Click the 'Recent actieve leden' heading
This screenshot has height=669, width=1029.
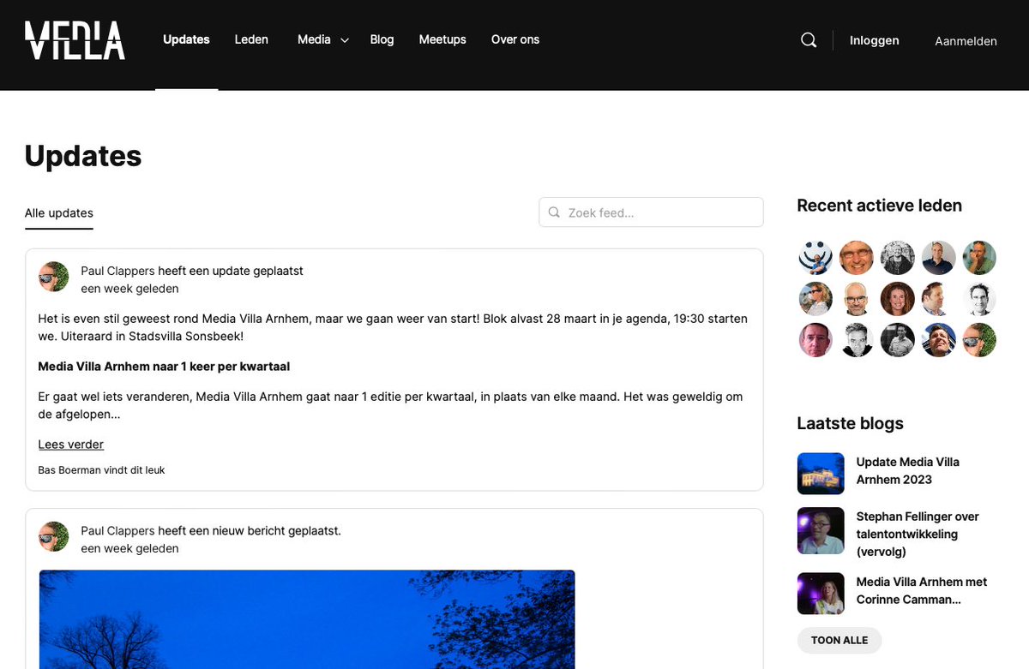point(879,206)
